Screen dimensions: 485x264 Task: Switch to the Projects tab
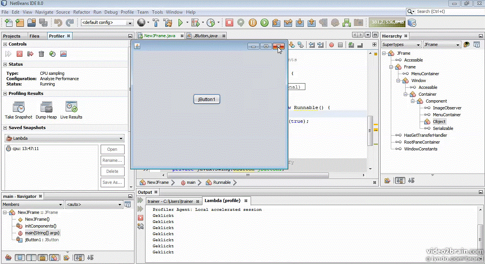coord(12,36)
